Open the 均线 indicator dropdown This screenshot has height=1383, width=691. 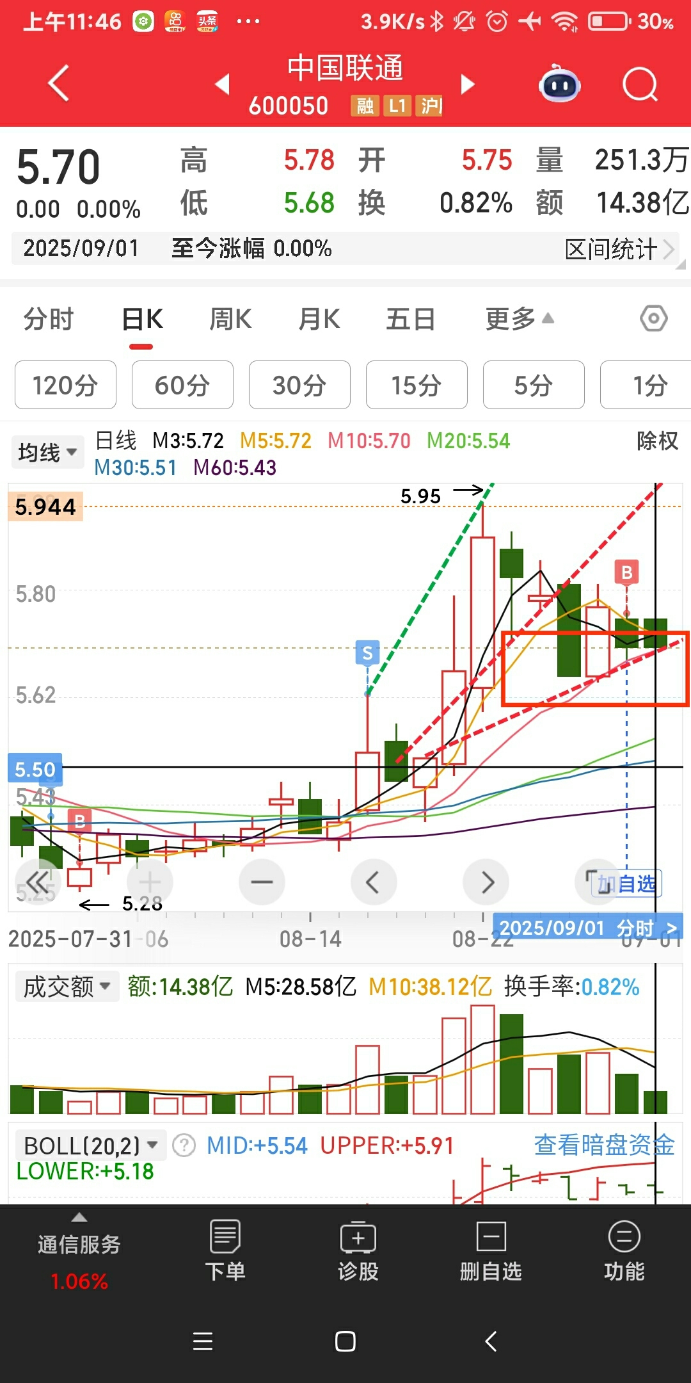coord(47,452)
